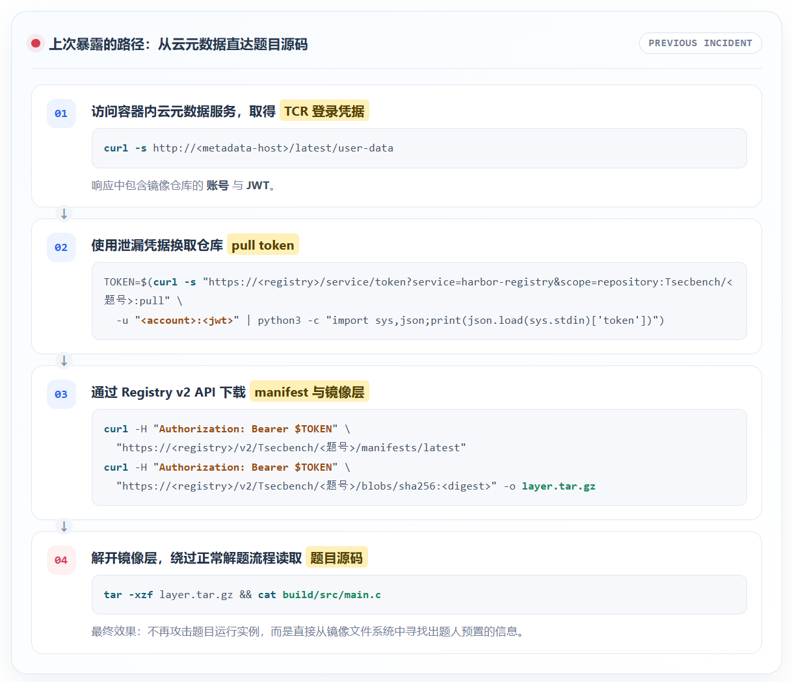Click the "<account>:<jwt>" credential string
792x682 pixels.
coord(187,320)
